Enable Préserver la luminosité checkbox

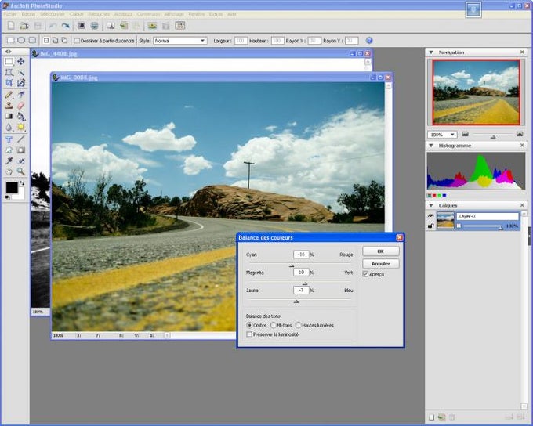pos(249,334)
